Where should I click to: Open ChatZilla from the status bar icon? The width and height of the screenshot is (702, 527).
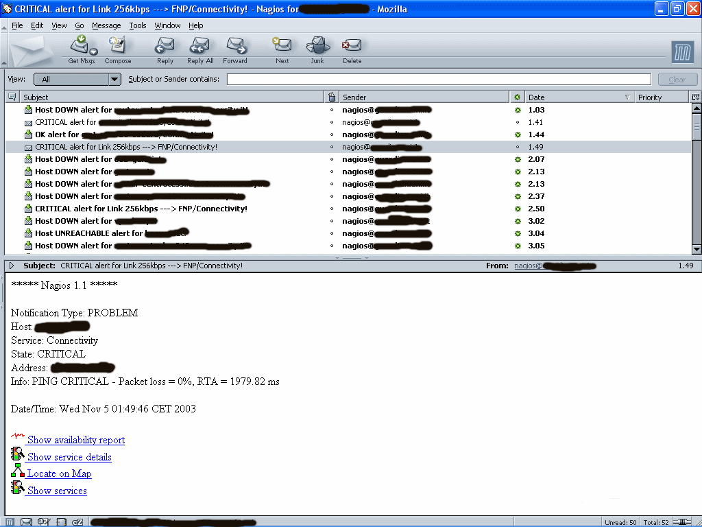(77, 522)
